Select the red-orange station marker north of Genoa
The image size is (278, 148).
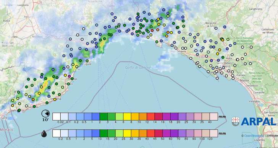pyautogui.click(x=152, y=30)
